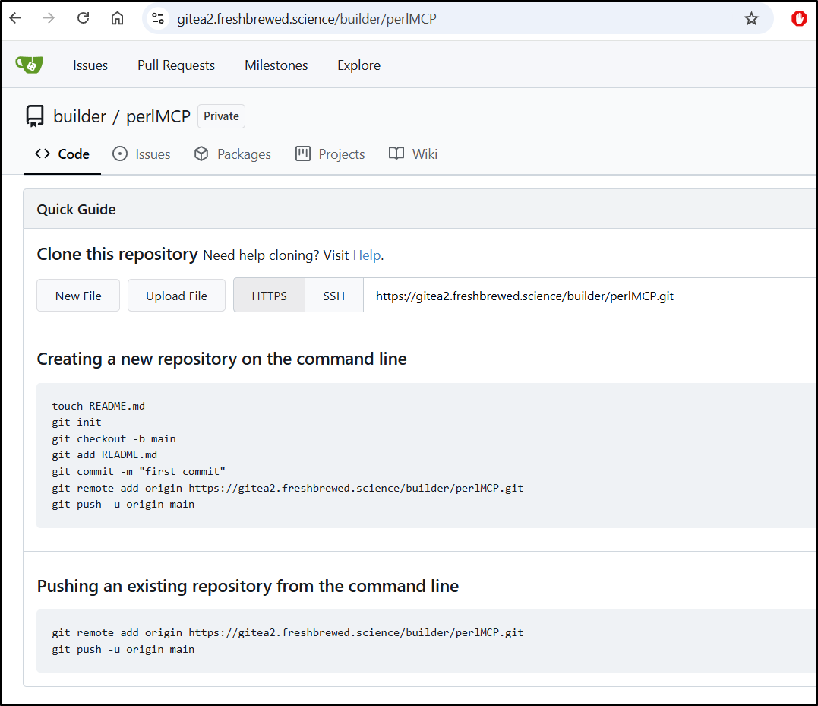Screen dimensions: 818x706
Task: Open Pull Requests in top navigation
Action: pyautogui.click(x=175, y=65)
